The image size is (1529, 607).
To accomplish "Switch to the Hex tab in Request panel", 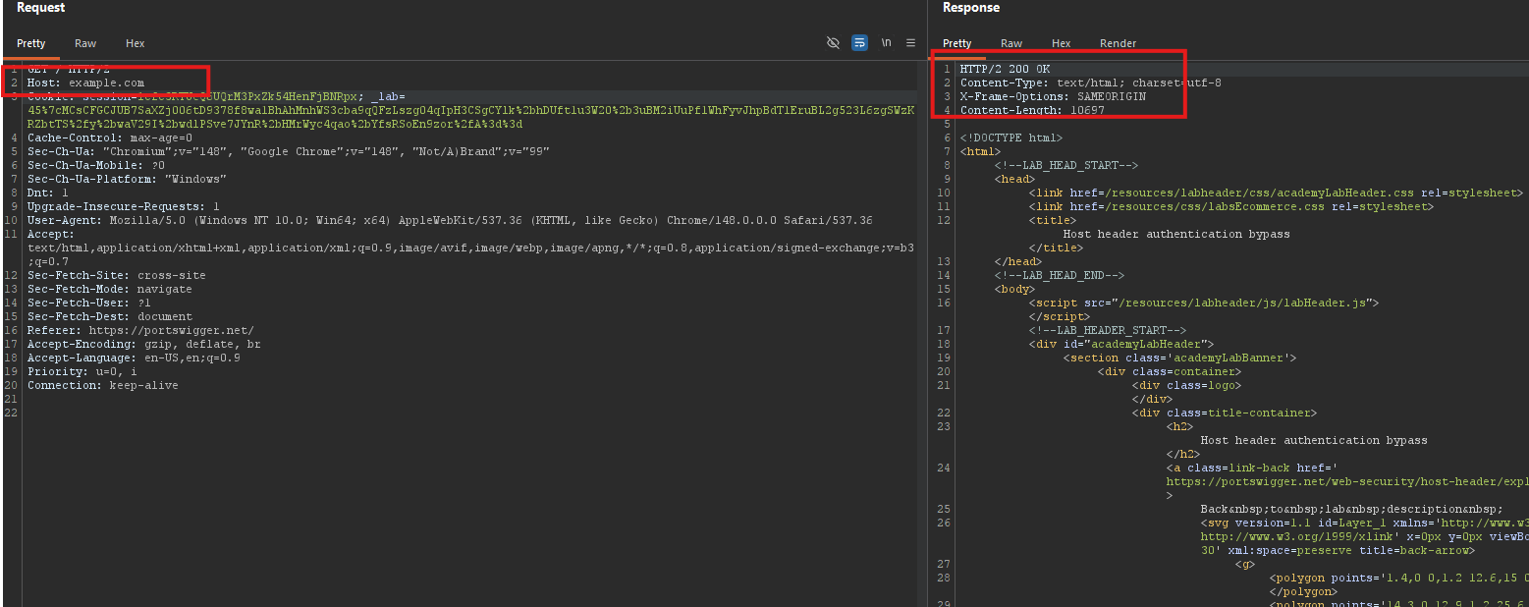I will [x=136, y=43].
